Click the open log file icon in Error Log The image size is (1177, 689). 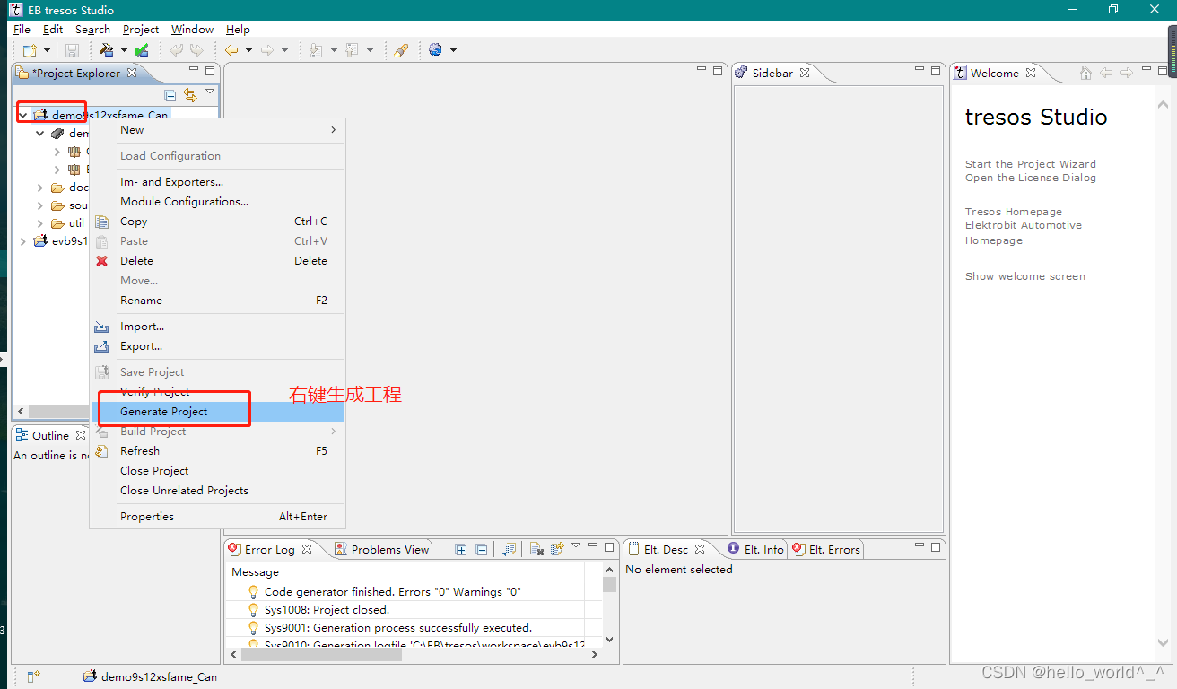557,549
